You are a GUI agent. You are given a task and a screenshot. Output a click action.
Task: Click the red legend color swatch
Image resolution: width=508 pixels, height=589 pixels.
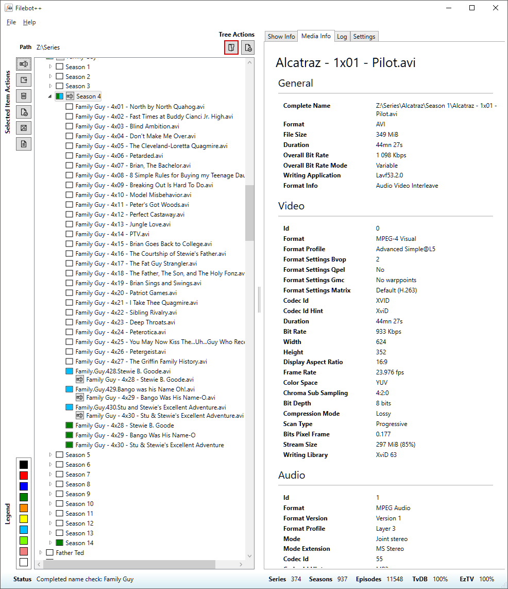click(x=24, y=476)
